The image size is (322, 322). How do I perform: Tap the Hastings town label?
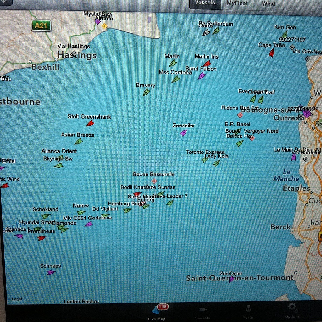(77, 55)
